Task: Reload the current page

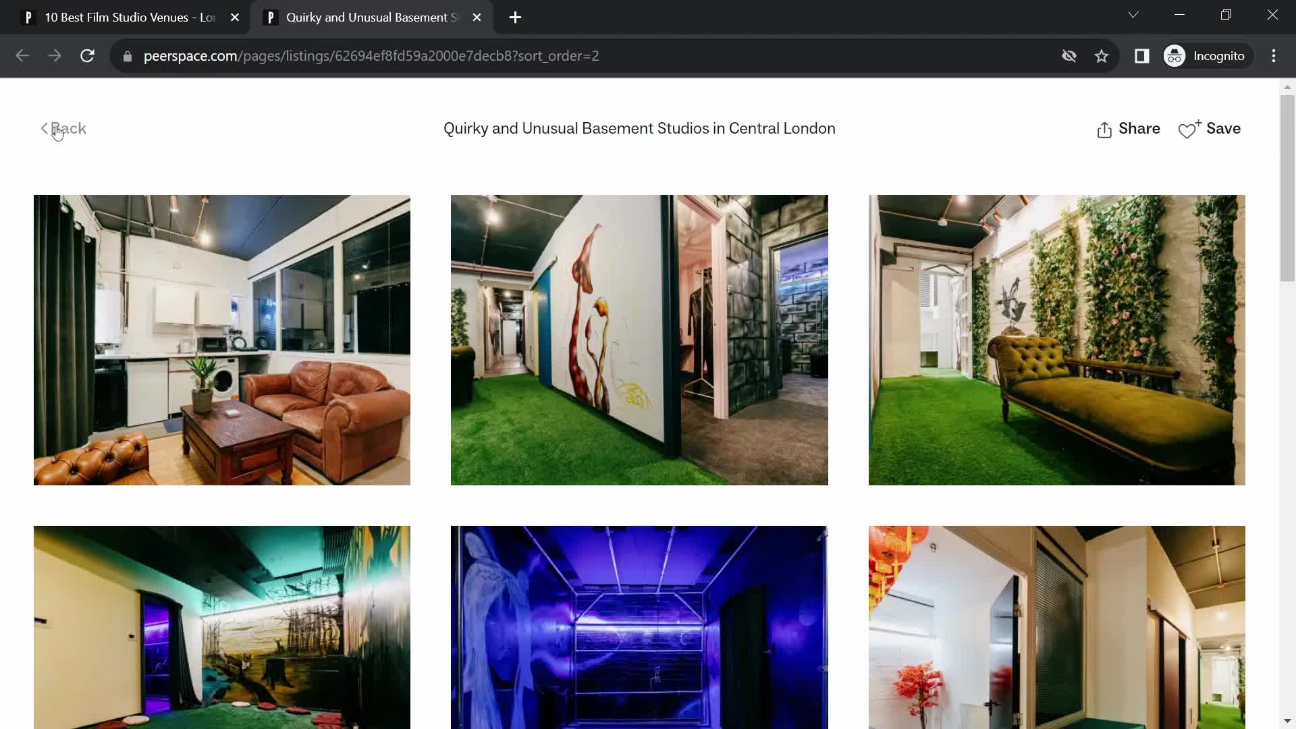Action: (87, 56)
